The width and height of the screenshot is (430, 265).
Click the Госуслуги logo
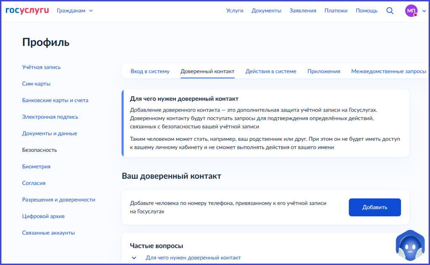27,10
